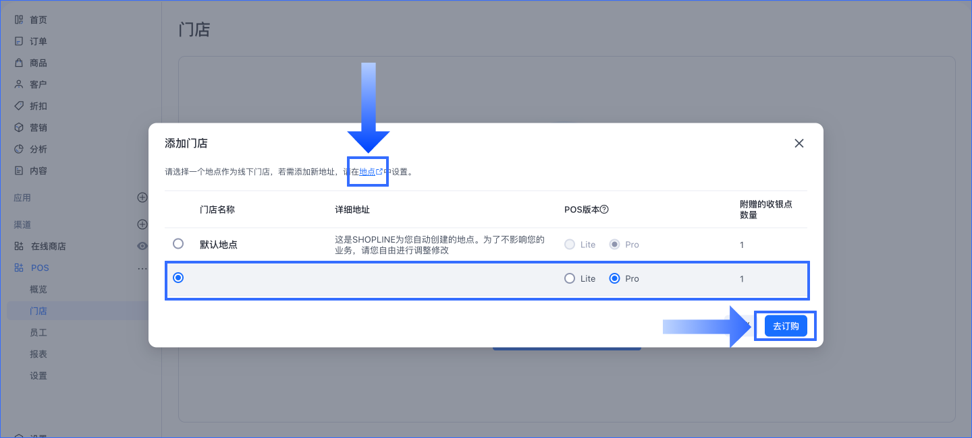
Task: Click the 在线商店 store icon
Action: click(19, 246)
